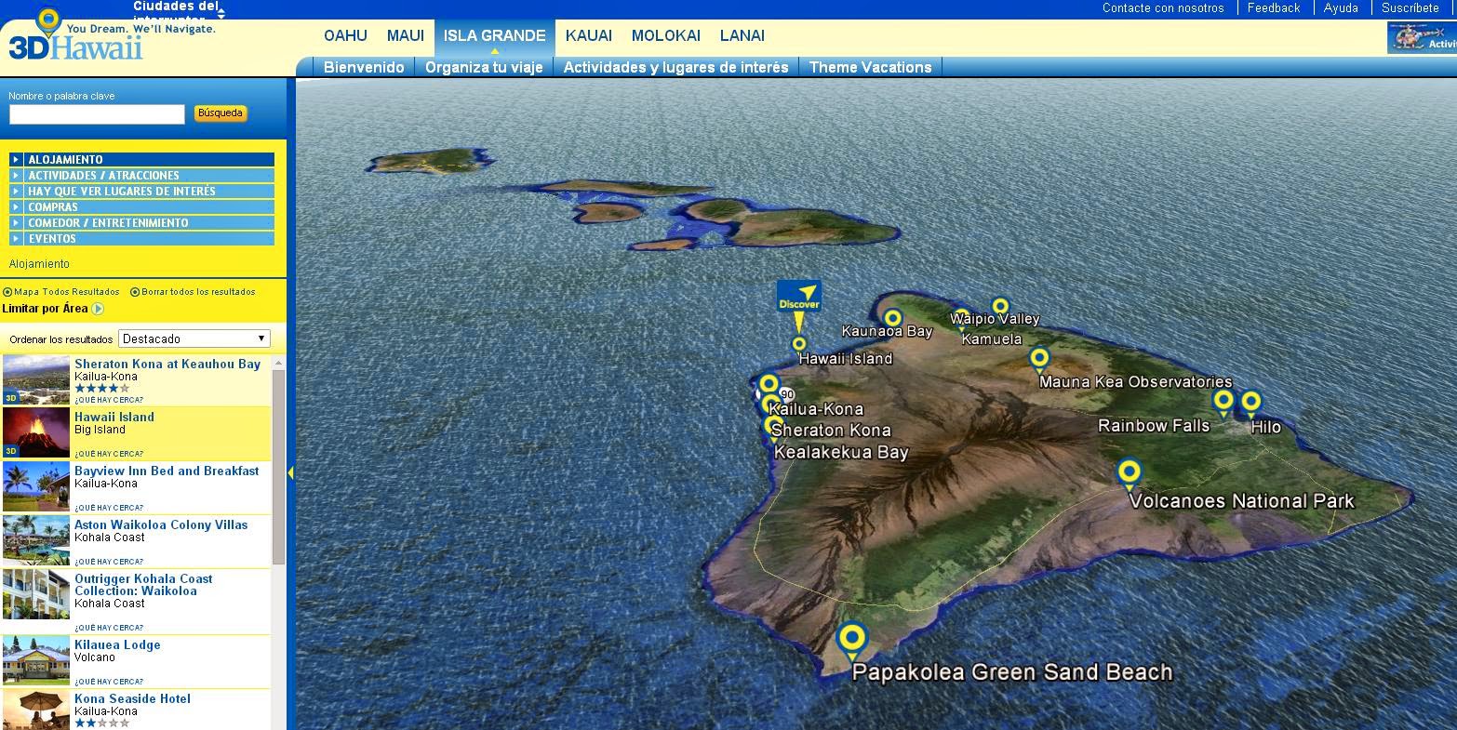The width and height of the screenshot is (1457, 730).
Task: Click the Papakolea Green Sand Beach pin
Action: (x=852, y=636)
